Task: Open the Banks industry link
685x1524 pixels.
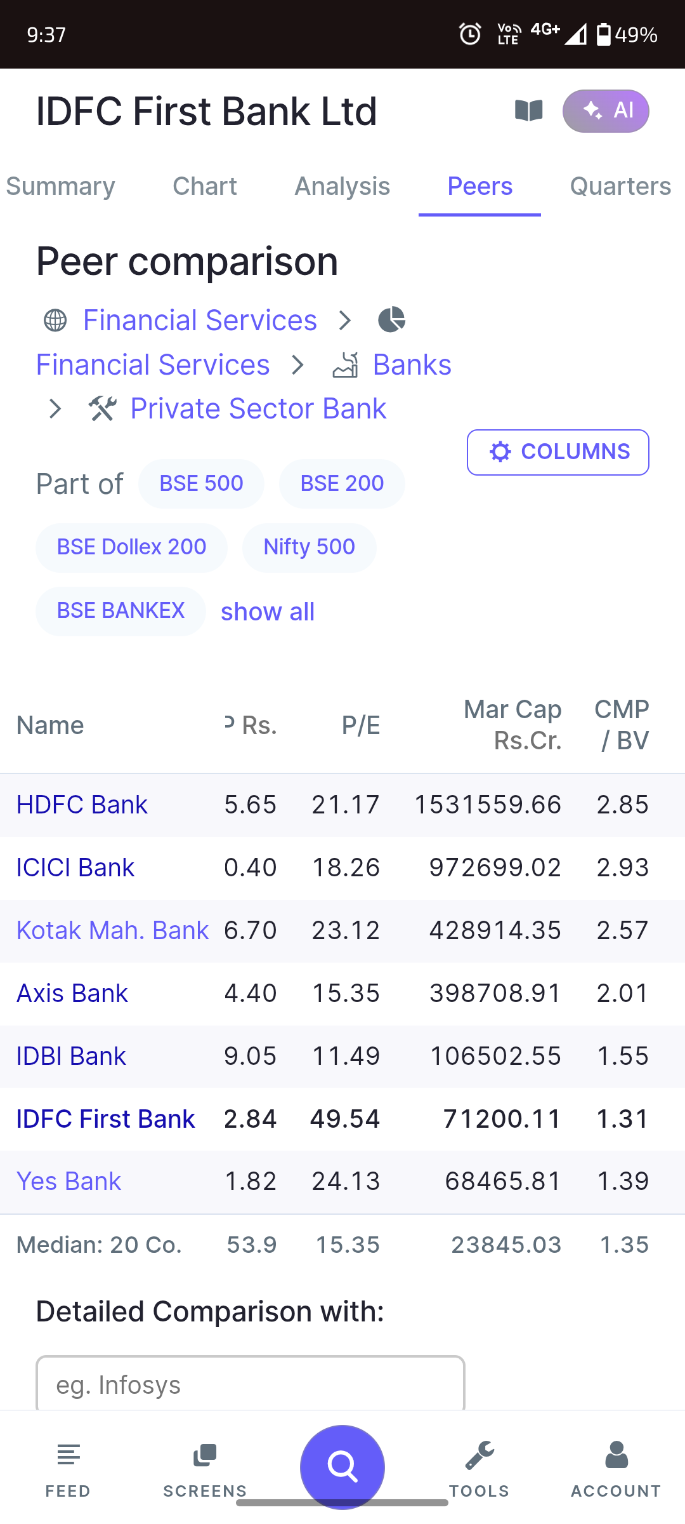Action: pyautogui.click(x=412, y=364)
